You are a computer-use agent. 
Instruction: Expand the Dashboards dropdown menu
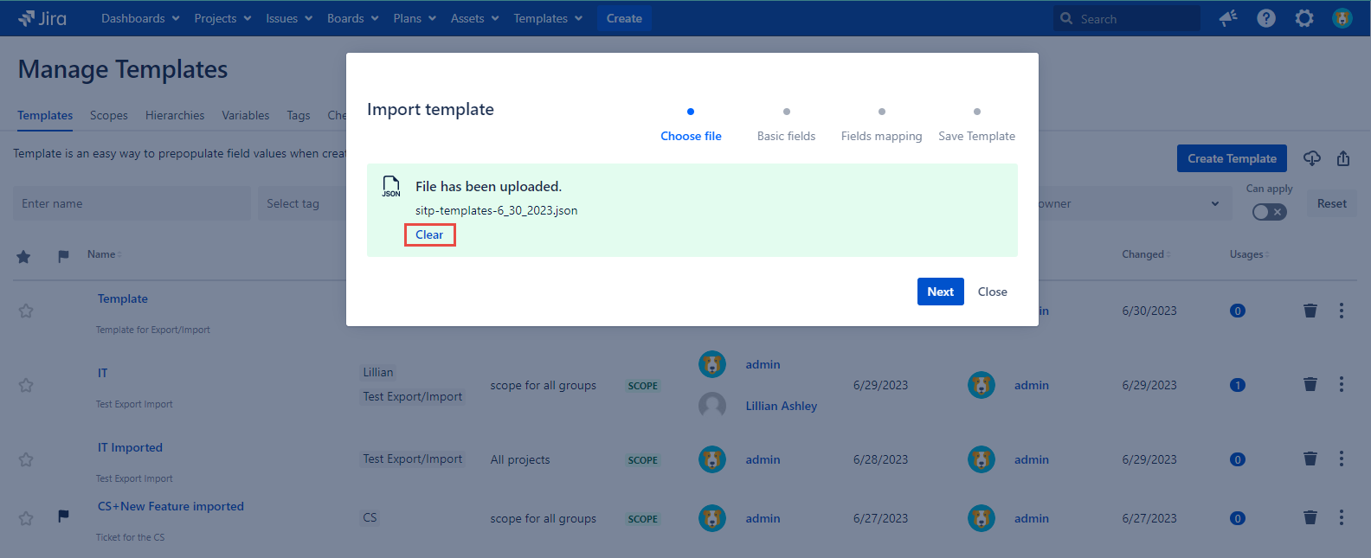140,18
